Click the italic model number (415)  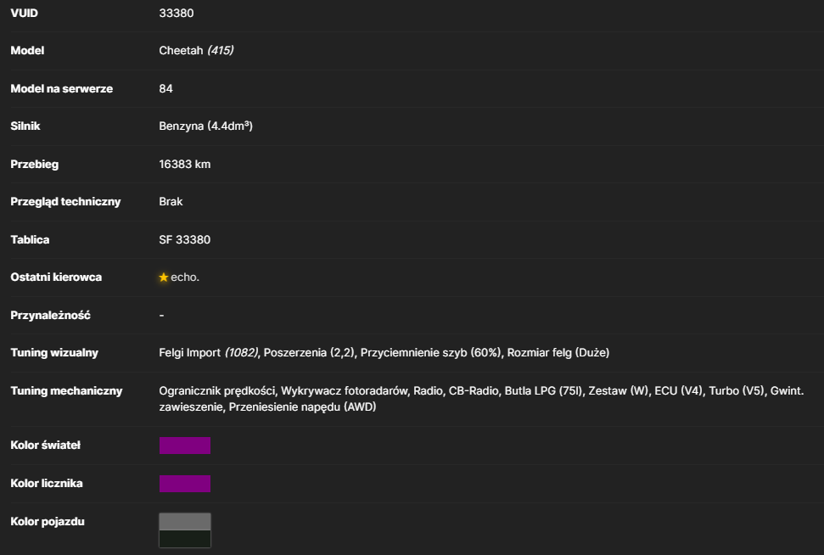tap(220, 50)
